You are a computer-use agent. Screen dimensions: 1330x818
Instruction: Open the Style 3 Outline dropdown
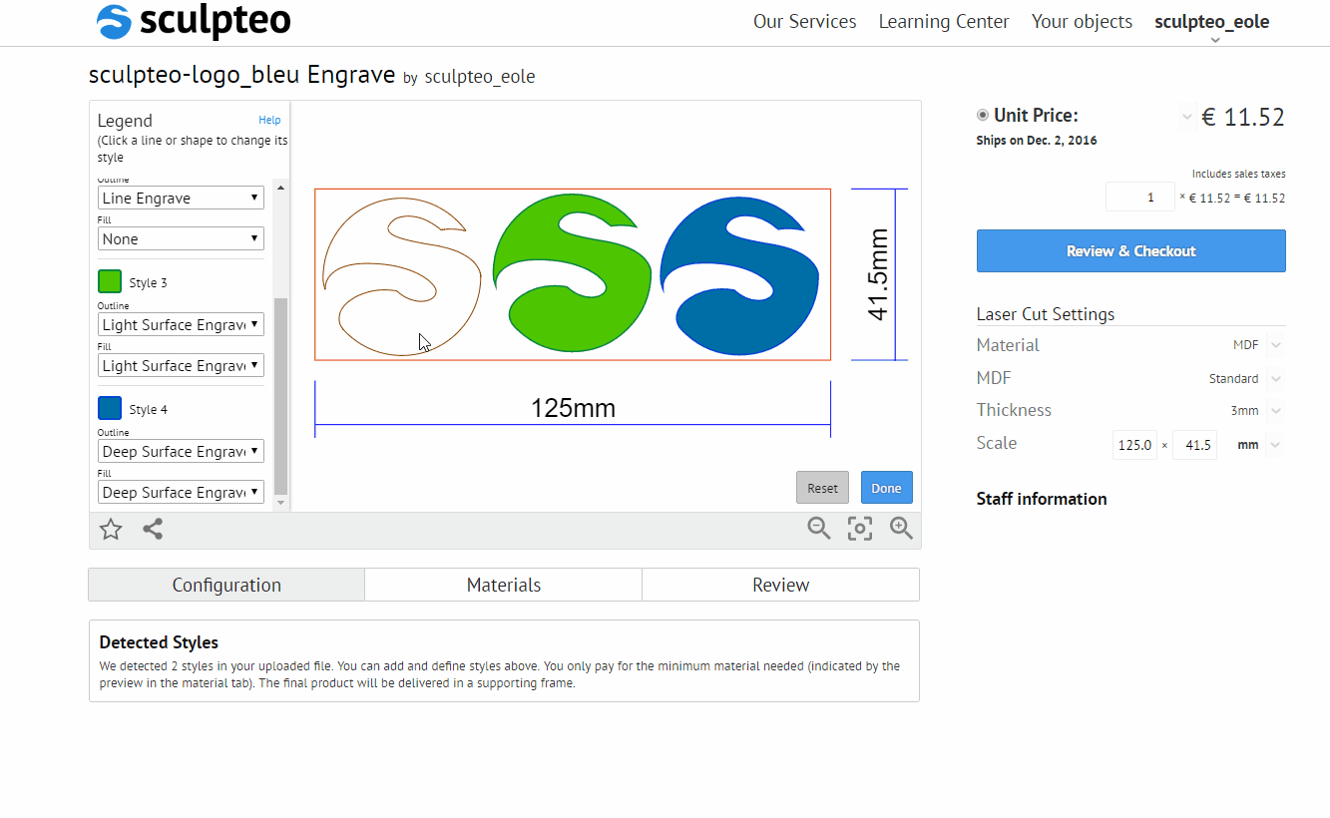[181, 324]
